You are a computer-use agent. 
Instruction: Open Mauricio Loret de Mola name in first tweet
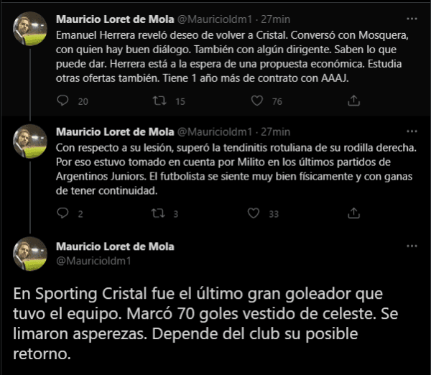(x=114, y=19)
